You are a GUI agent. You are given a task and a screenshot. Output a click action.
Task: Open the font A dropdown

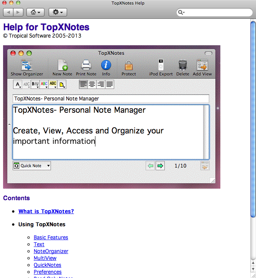tap(18, 84)
